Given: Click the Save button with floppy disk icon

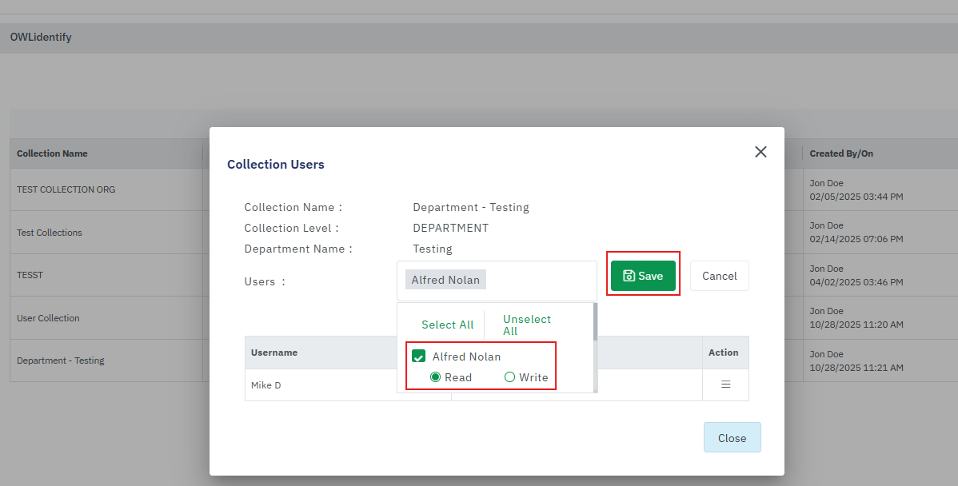Looking at the screenshot, I should 643,276.
